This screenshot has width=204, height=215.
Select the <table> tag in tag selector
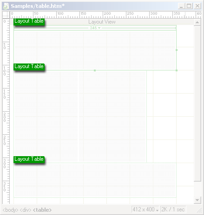pos(42,210)
